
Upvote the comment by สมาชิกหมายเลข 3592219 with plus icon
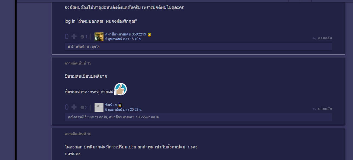coord(74,37)
